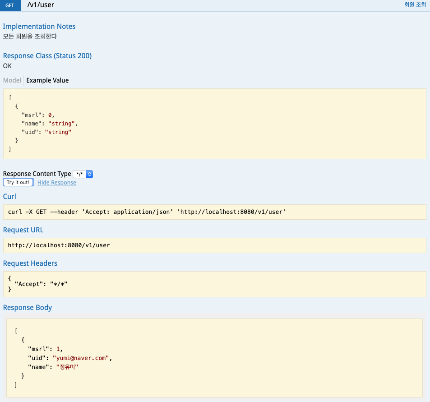Click the /v1/user endpoint path
The image size is (430, 402).
pyautogui.click(x=41, y=5)
